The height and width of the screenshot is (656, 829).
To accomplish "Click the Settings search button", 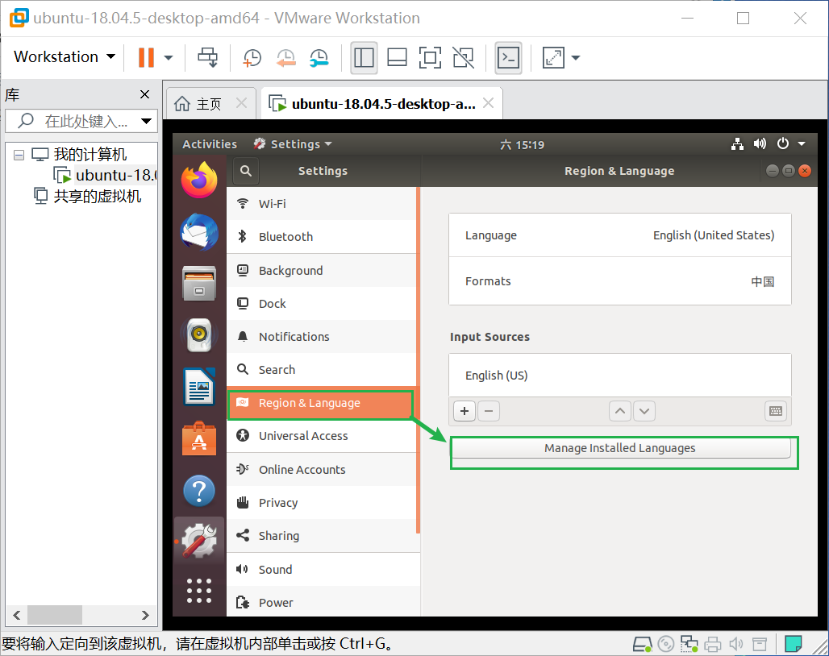I will tap(245, 171).
